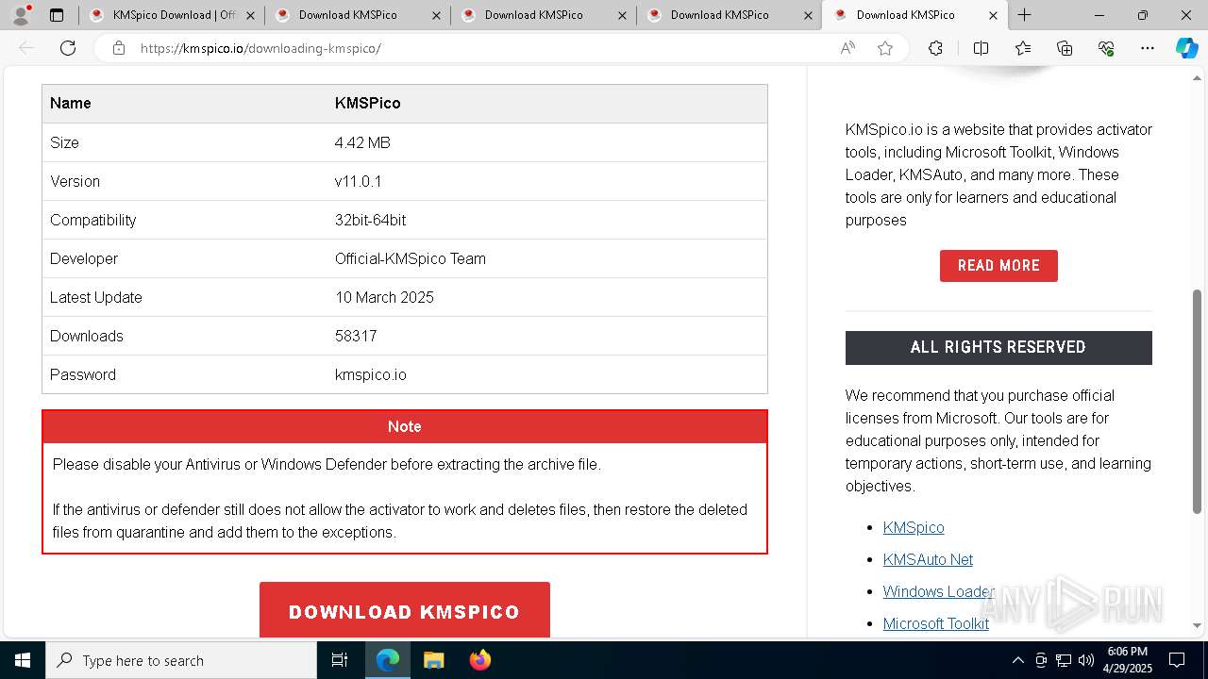Click the READ MORE button

coord(998,266)
